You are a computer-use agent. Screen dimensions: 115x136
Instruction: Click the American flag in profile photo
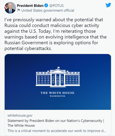(6, 6)
